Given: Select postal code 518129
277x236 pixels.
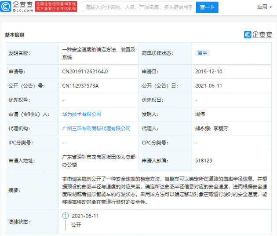Looking at the screenshot, I should click(204, 161).
